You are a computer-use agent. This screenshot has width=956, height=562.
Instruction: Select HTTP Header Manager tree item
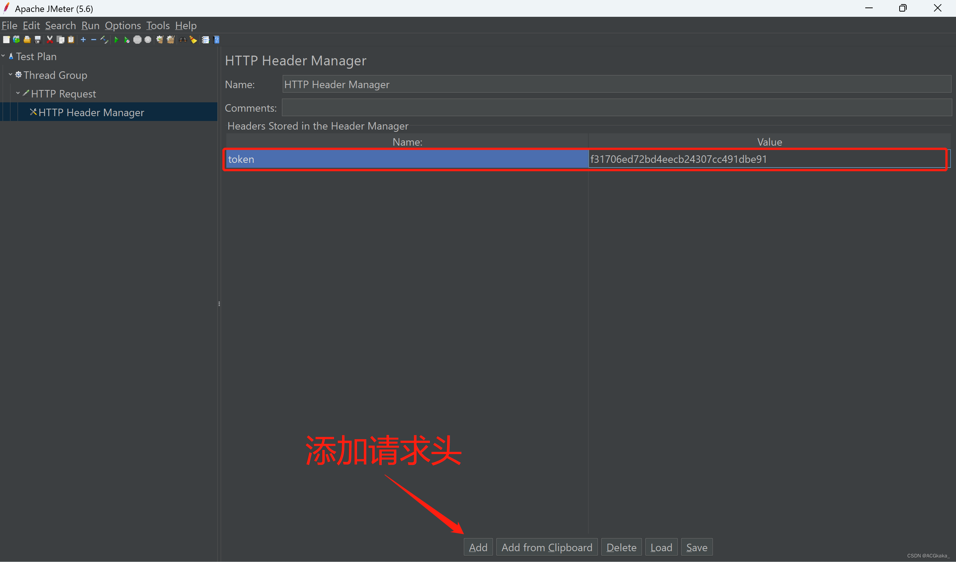click(91, 112)
